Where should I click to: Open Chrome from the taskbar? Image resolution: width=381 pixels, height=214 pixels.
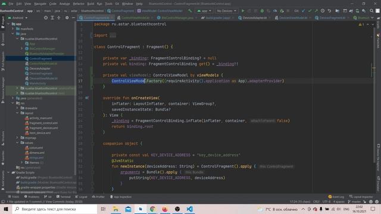[x=152, y=209]
